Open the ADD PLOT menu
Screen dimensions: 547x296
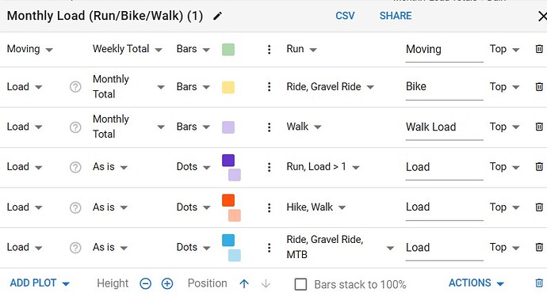point(40,283)
